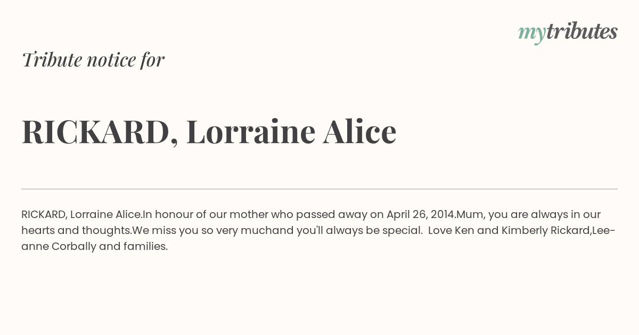Click the phrase "hearts and thoughts"
This screenshot has height=335, width=639.
click(x=76, y=231)
